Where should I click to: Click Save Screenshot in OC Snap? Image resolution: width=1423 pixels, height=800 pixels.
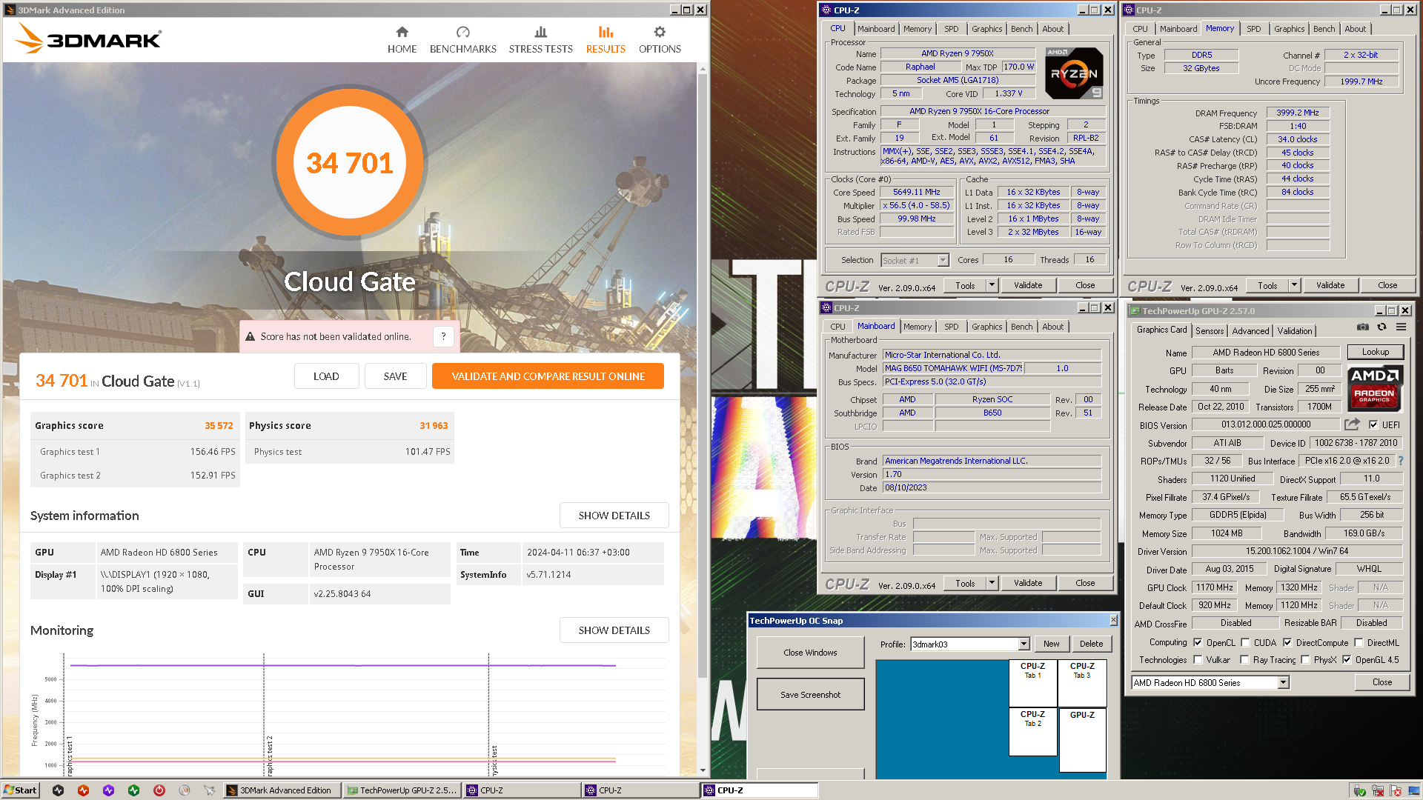(810, 695)
